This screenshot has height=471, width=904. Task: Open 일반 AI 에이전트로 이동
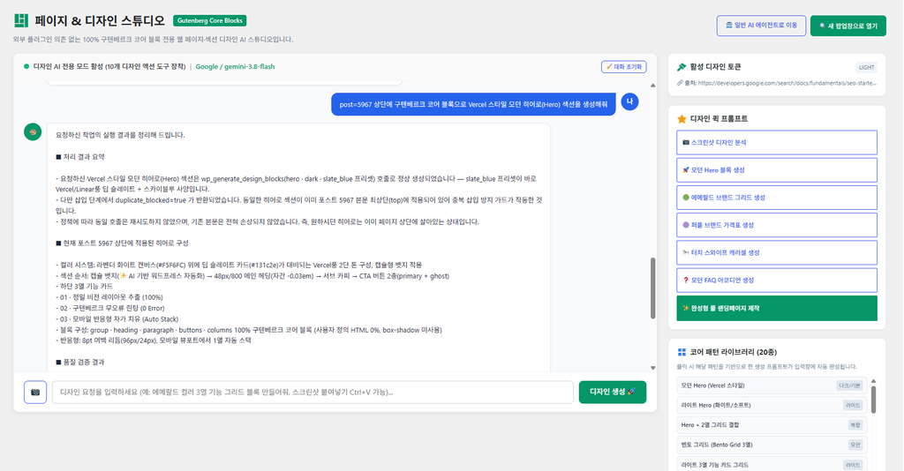tap(761, 26)
